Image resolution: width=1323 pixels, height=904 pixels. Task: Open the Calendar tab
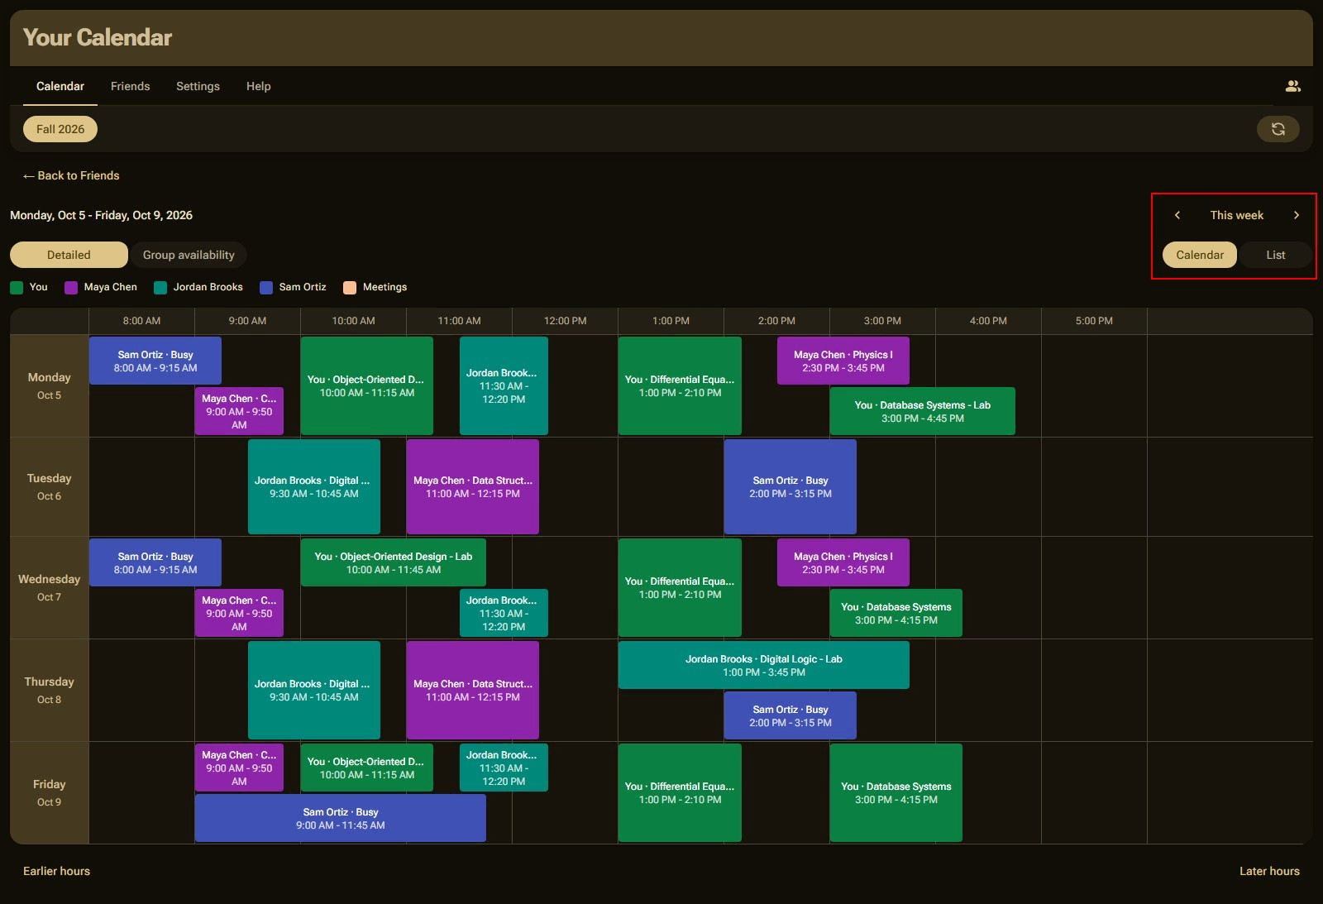pos(60,86)
